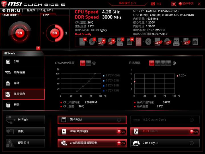Image resolution: width=205 pixels, height=154 pixels.
Task: Select UEFI network boot device icon
Action: (130, 42)
